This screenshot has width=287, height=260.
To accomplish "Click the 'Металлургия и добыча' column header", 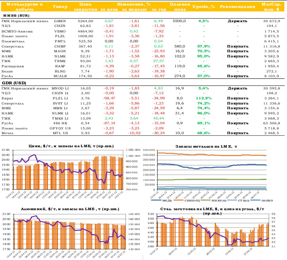I will [x=24, y=7].
